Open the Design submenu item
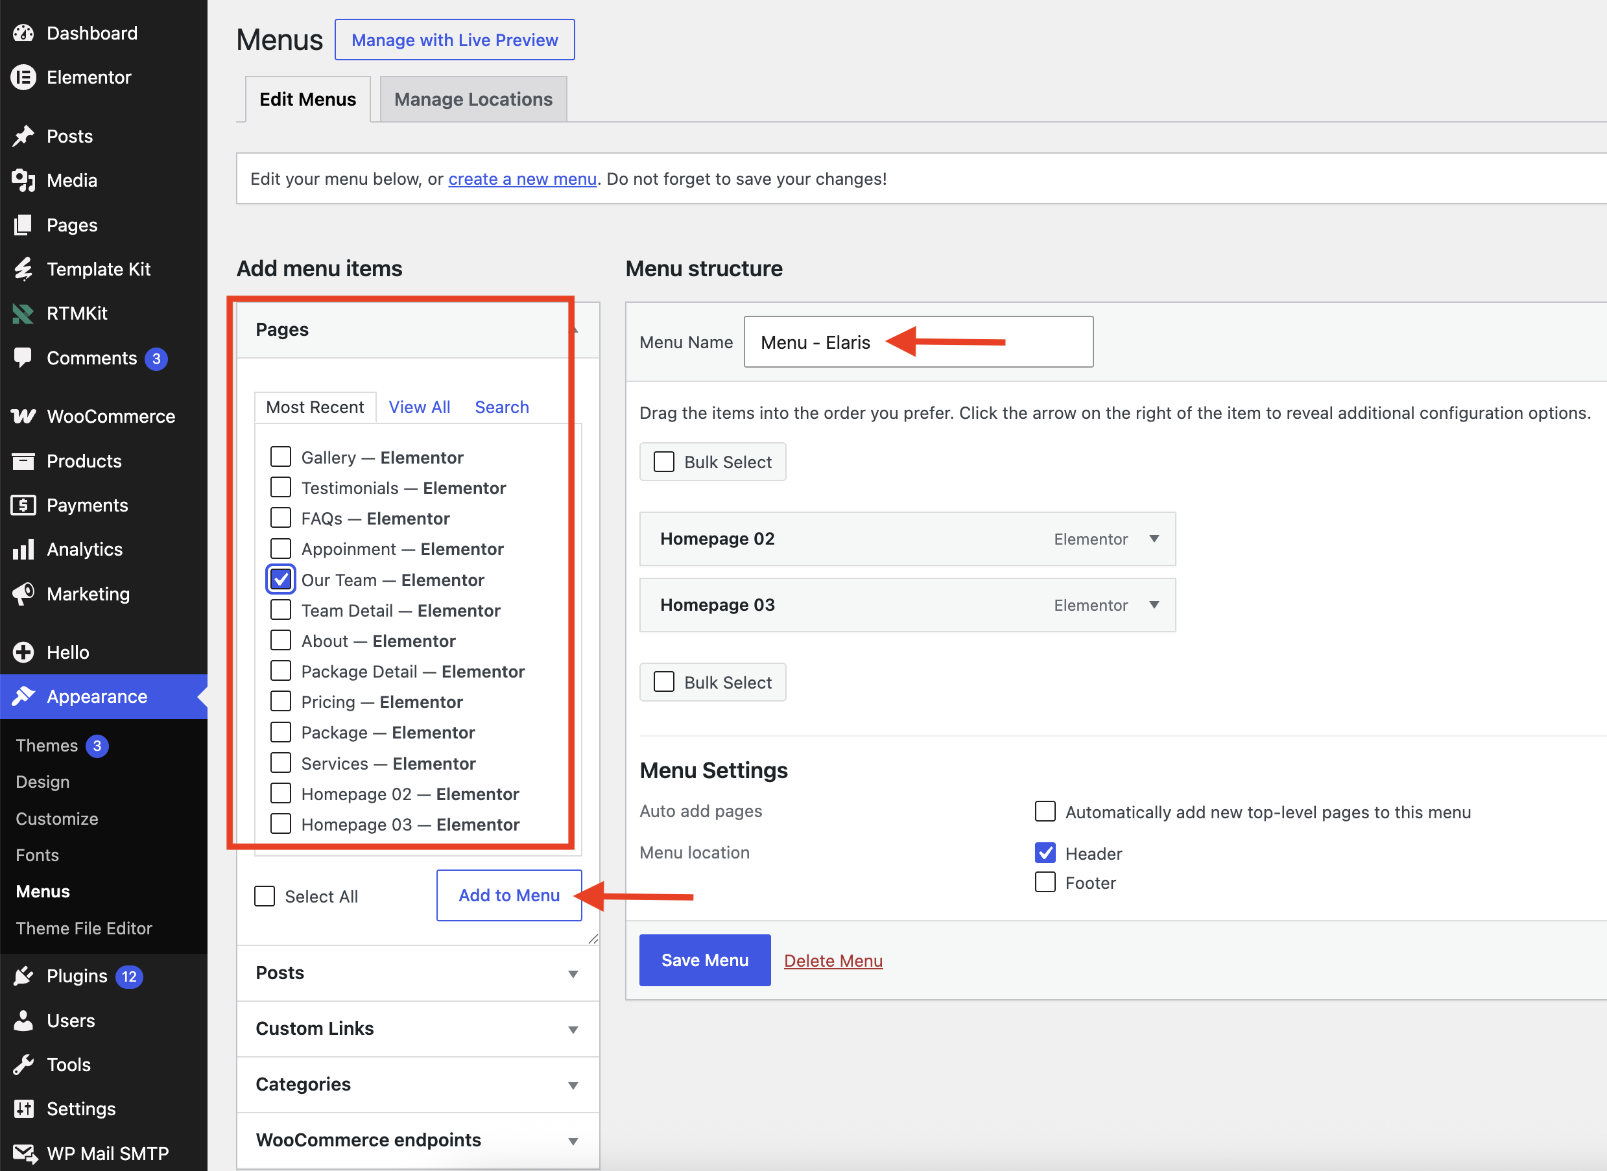The image size is (1607, 1171). click(x=43, y=782)
